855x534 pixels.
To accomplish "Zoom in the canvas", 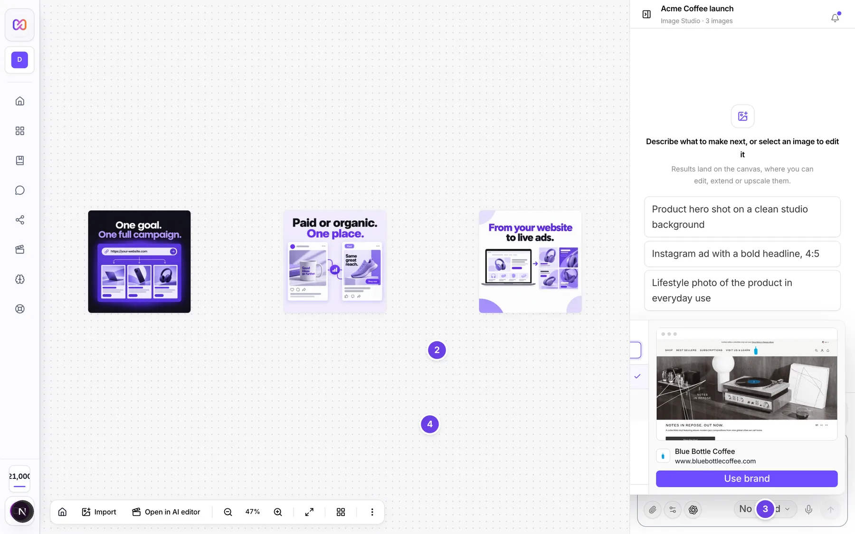I will click(278, 512).
